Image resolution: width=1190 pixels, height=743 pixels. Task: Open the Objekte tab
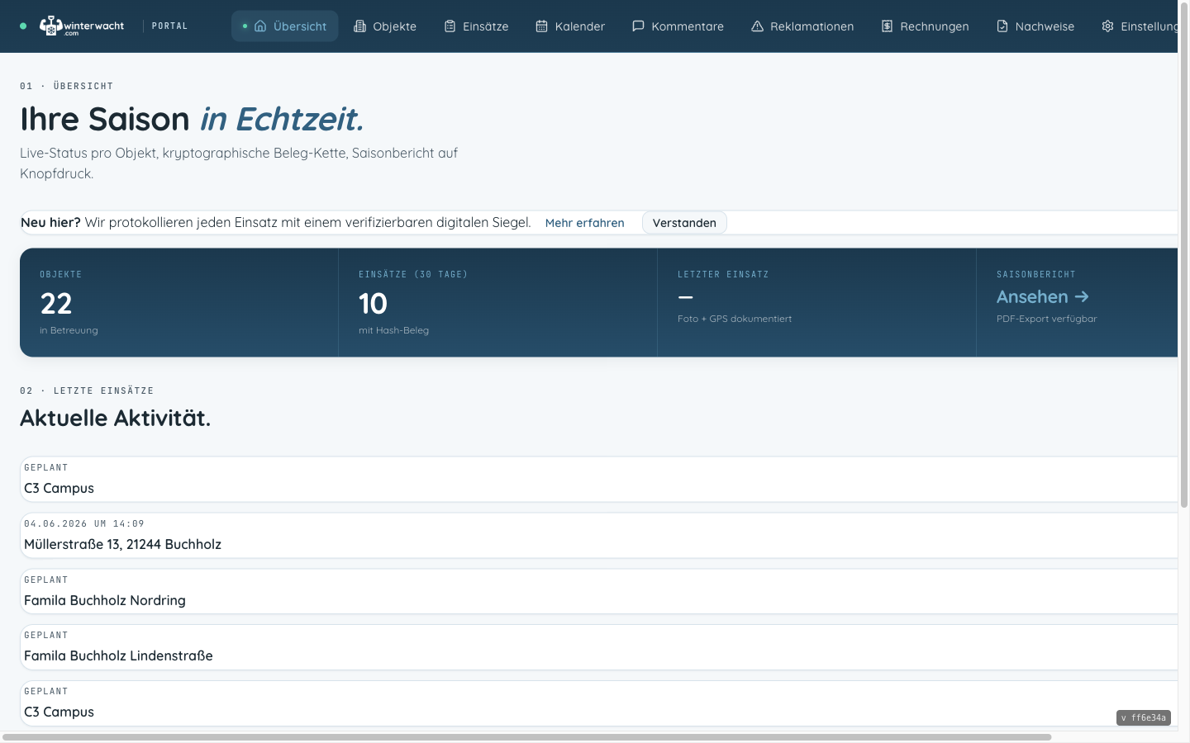click(x=385, y=26)
